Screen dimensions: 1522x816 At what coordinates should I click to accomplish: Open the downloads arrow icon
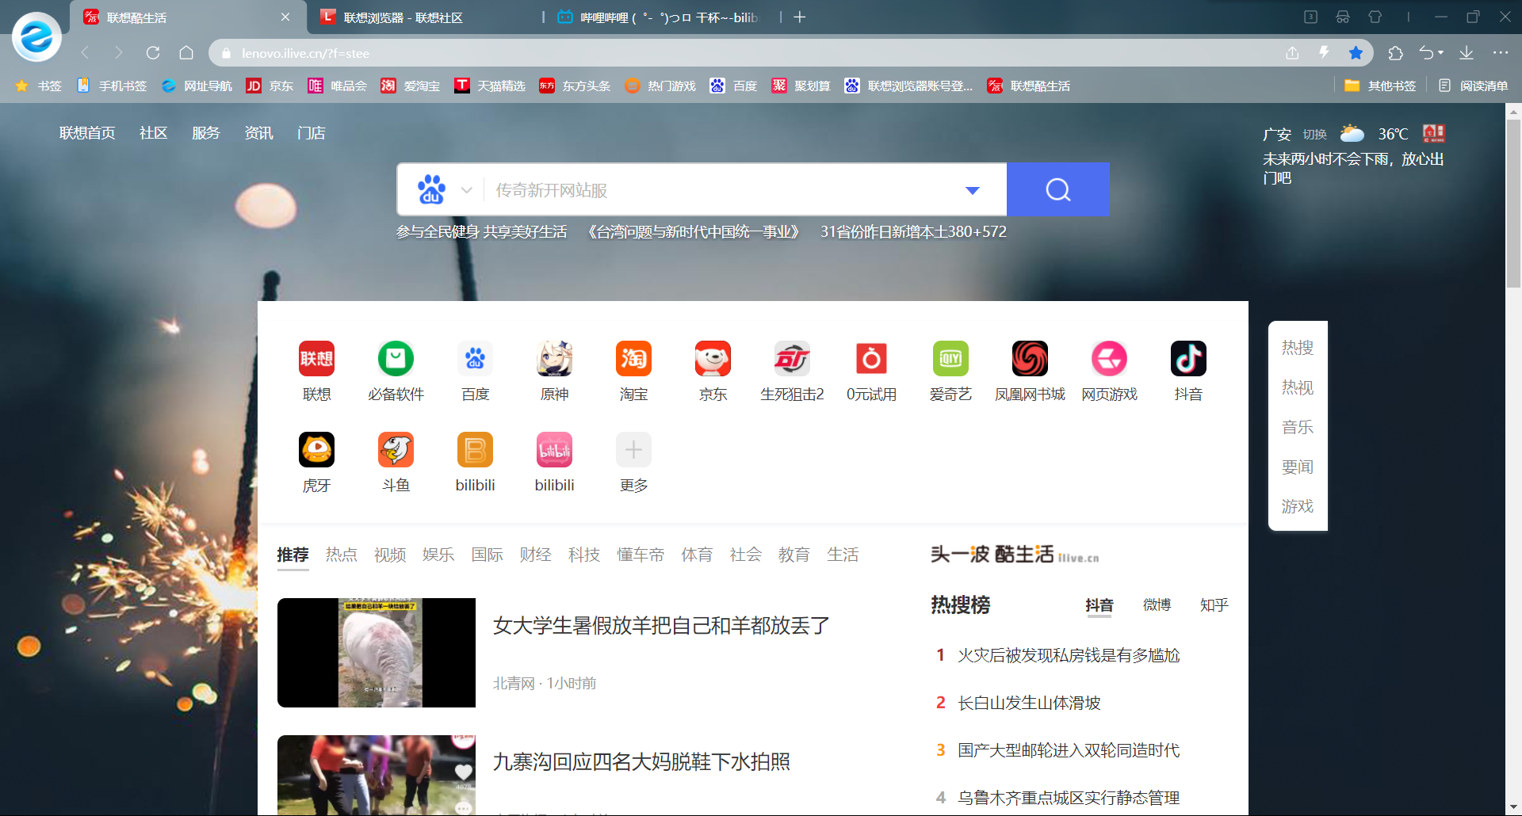1467,53
